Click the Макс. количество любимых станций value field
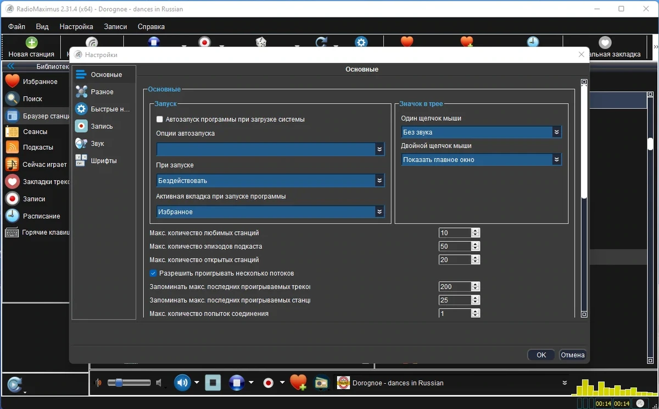659x409 pixels. 455,233
